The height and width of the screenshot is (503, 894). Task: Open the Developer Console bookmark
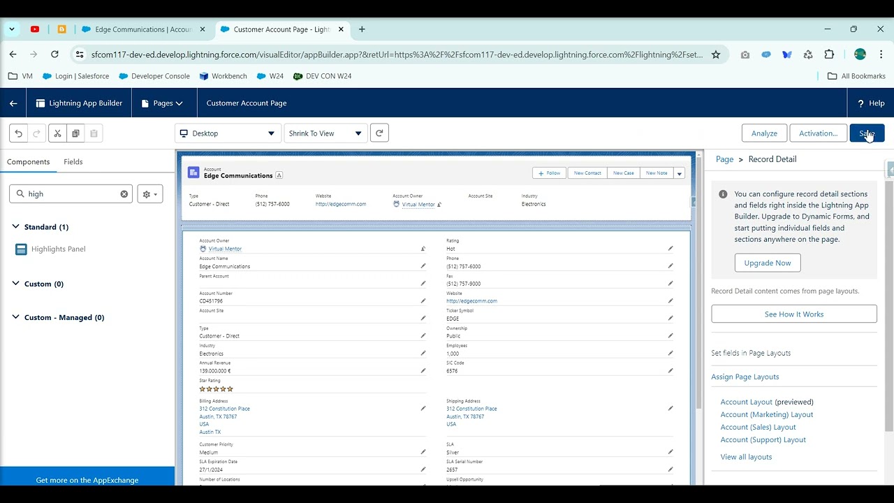coord(154,76)
